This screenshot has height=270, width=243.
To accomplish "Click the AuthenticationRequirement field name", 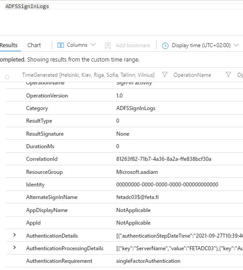I will (59, 261).
